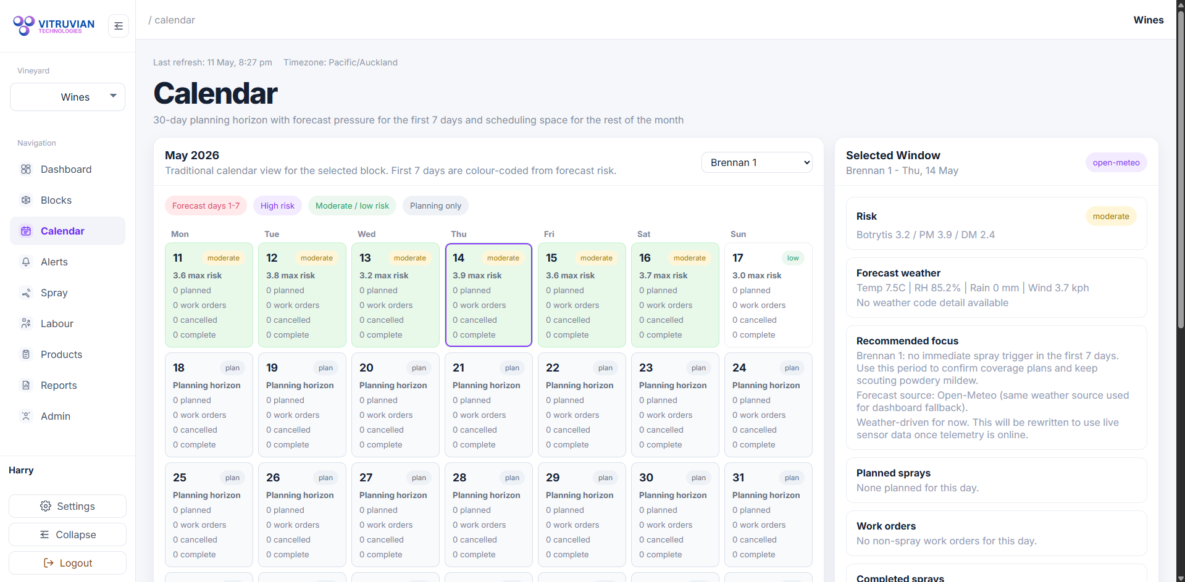Select Tuesday 12 calendar day

[x=302, y=295]
